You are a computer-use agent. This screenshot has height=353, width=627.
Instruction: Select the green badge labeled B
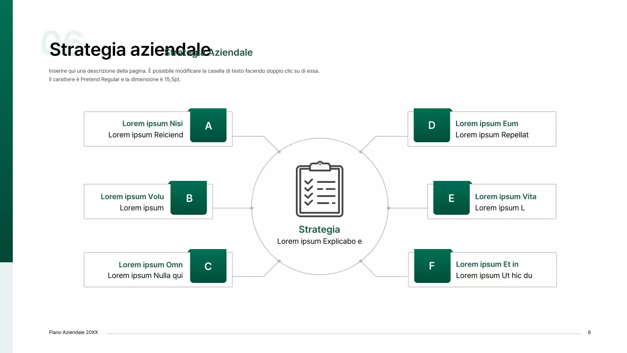coord(189,198)
